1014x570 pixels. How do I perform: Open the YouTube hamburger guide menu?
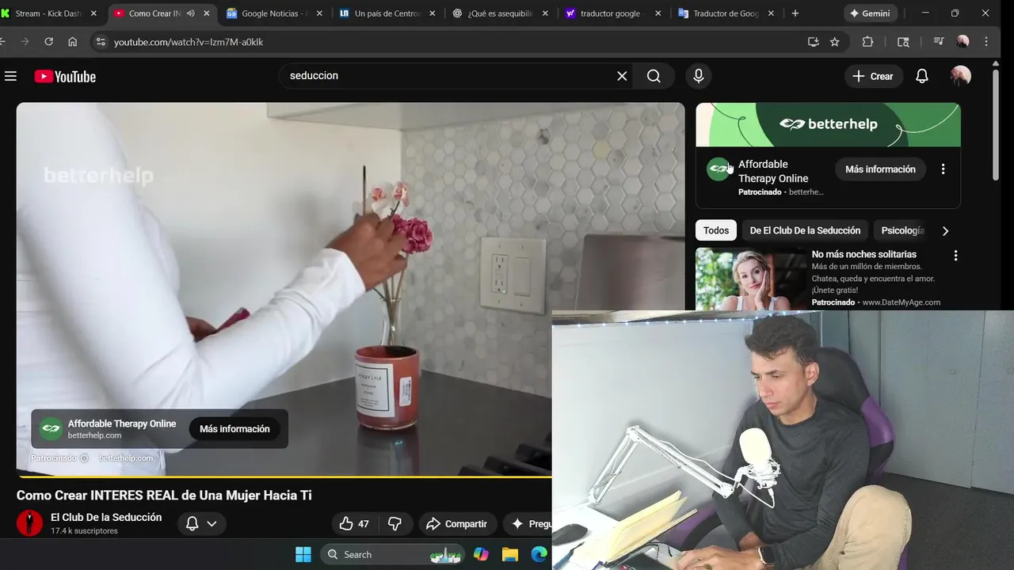pos(10,76)
